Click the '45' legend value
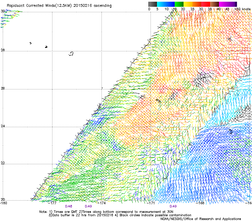Screen dimensions: 252x221 [x=227, y=9]
